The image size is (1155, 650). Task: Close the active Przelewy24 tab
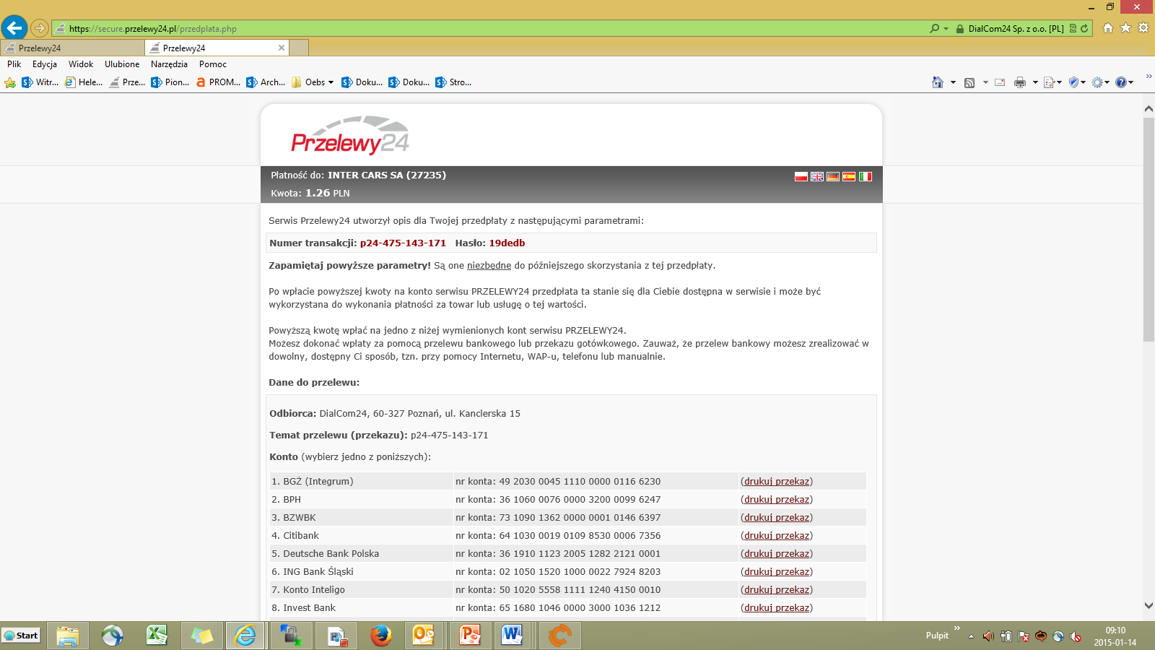(282, 48)
